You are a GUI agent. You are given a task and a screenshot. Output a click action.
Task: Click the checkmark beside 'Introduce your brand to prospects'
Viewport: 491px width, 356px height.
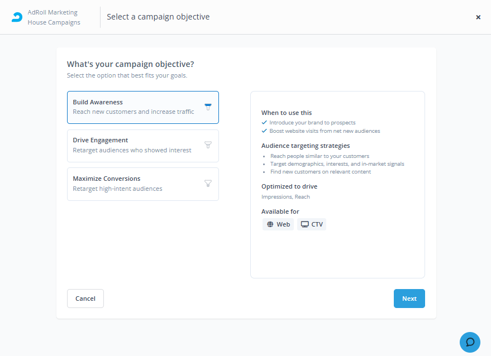tap(264, 122)
